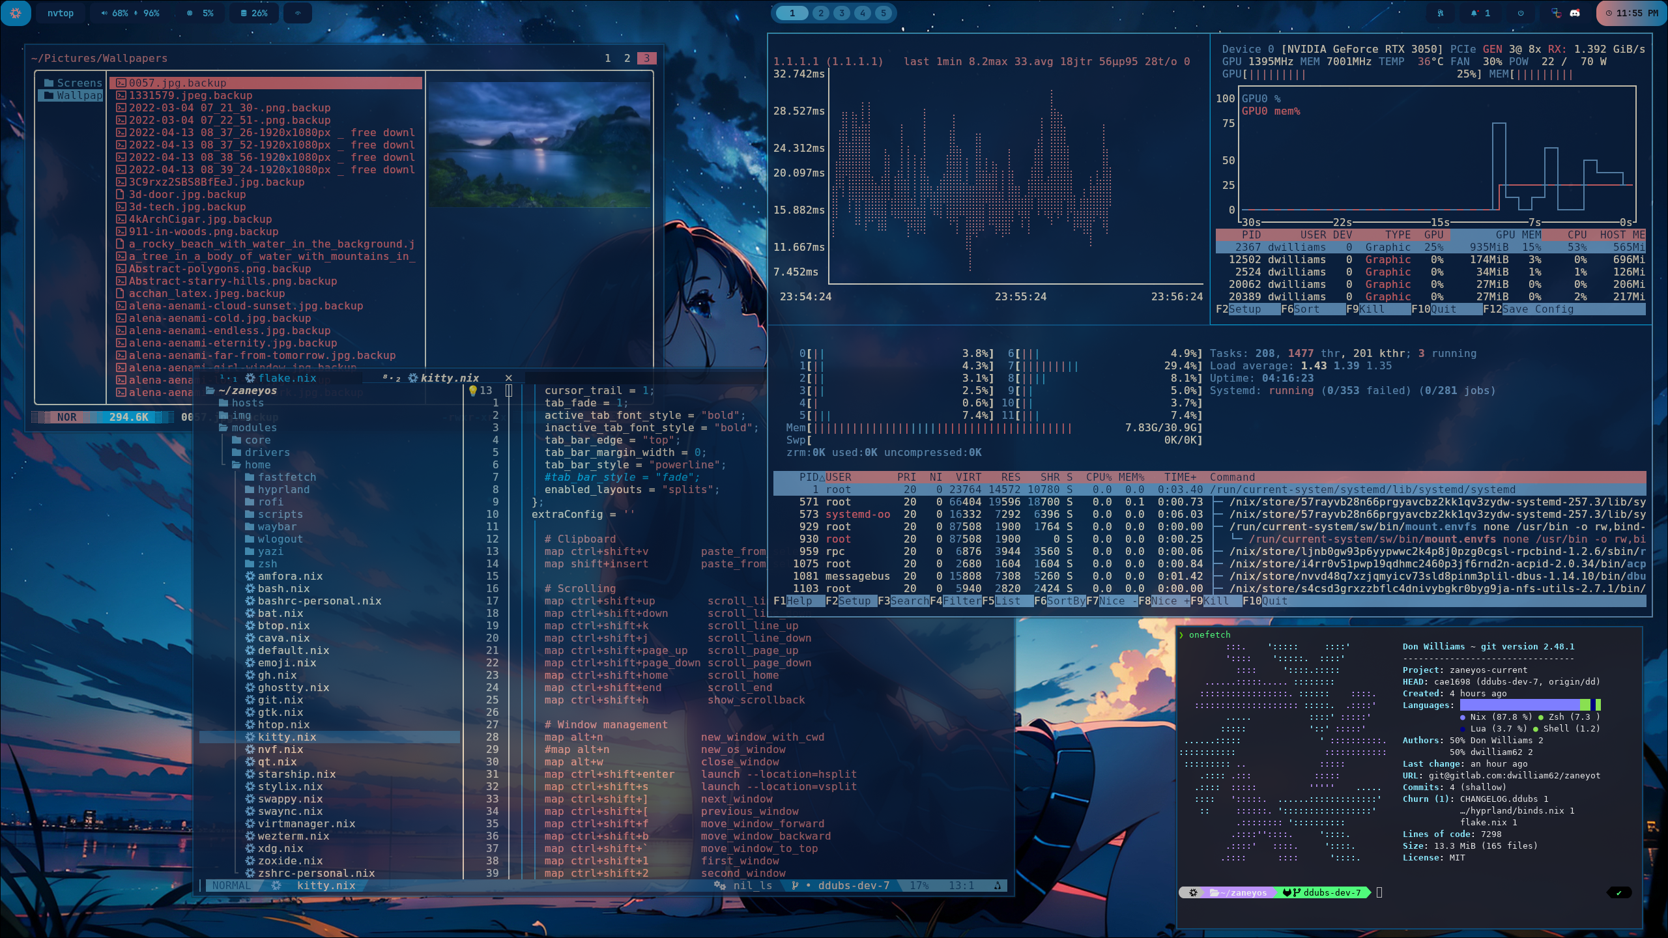Image resolution: width=1668 pixels, height=938 pixels.
Task: Switch to workspace 5 in the bar
Action: point(884,13)
